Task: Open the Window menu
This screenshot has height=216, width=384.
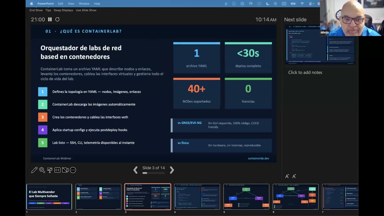Action: (x=84, y=4)
